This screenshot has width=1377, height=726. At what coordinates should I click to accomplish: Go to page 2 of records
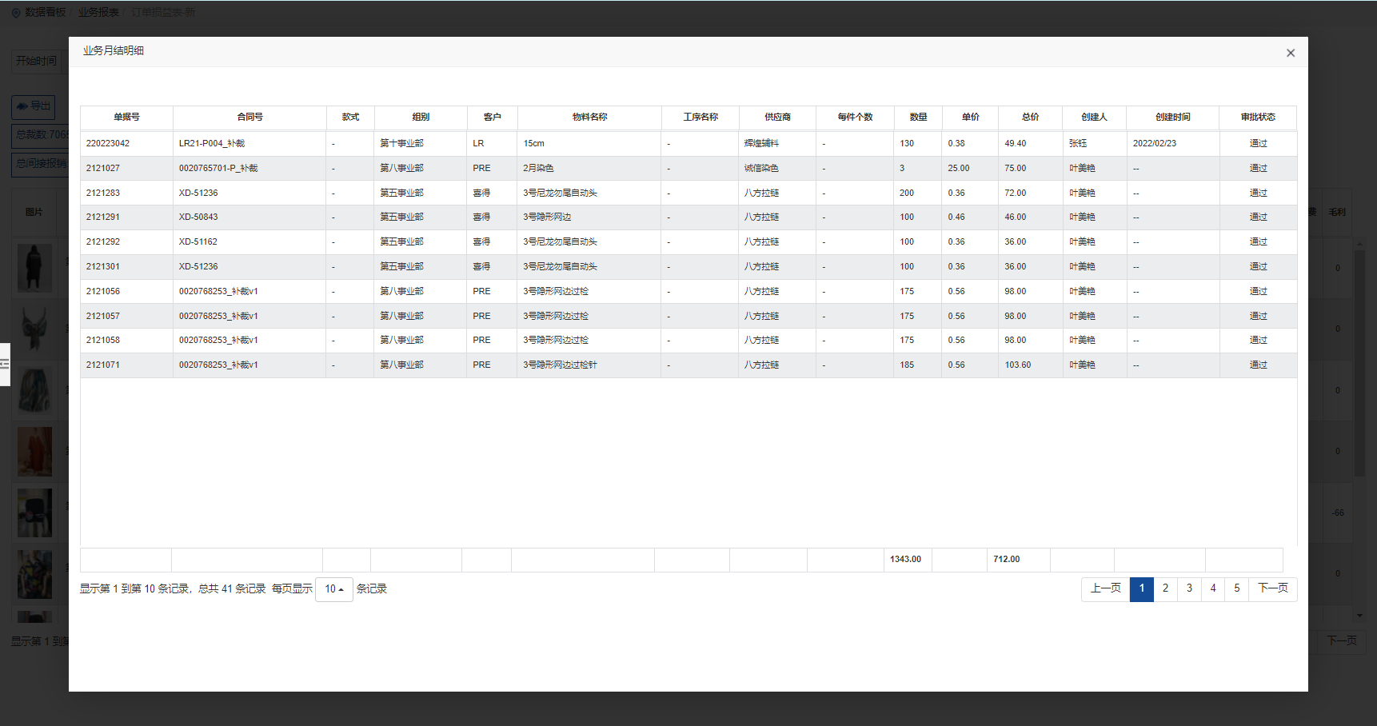(x=1165, y=588)
